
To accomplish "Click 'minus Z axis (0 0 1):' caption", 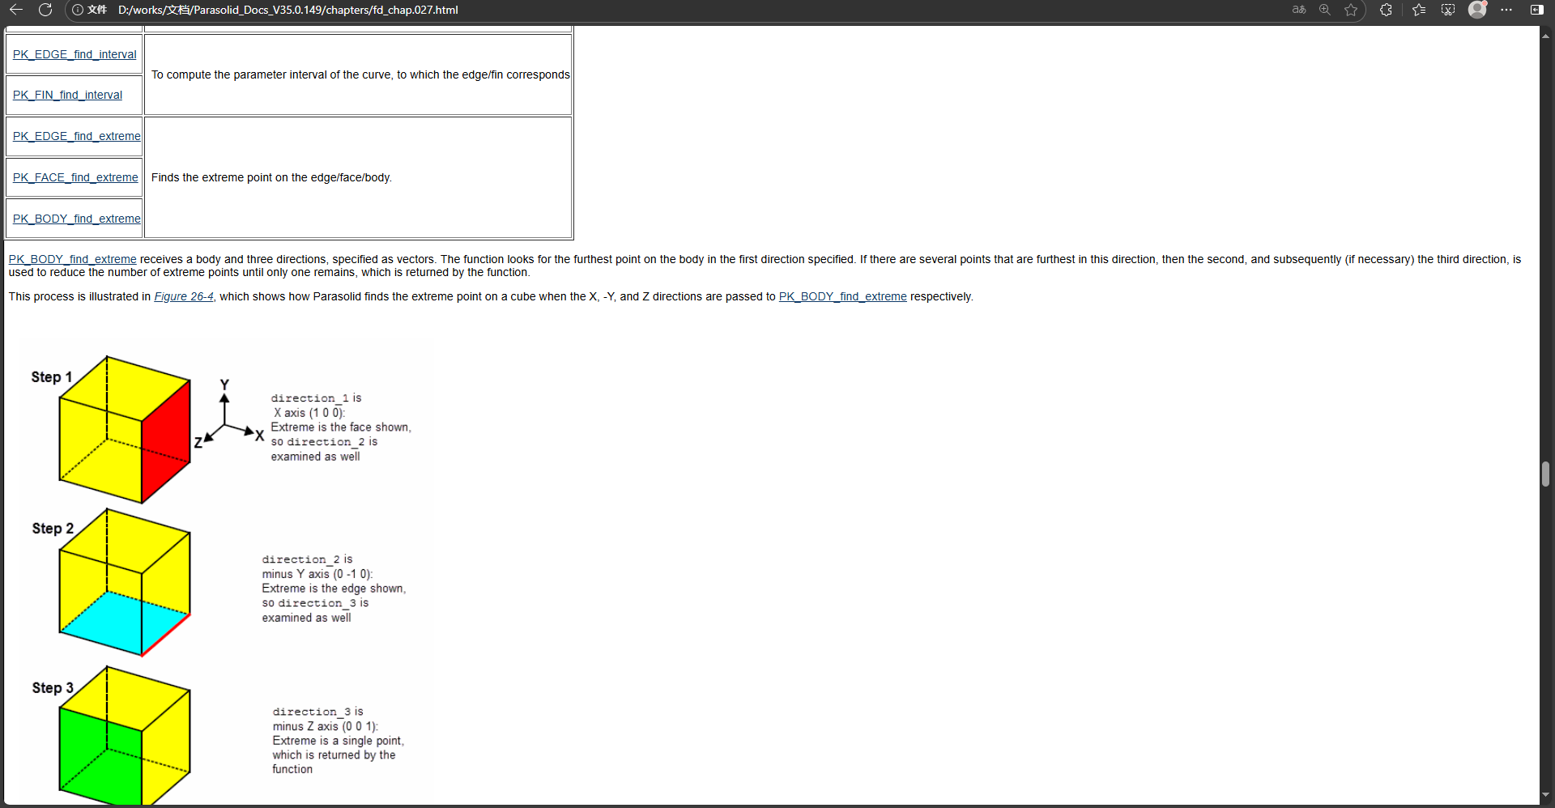I will [x=326, y=726].
